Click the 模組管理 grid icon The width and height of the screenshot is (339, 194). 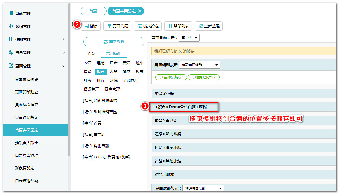tap(11, 39)
